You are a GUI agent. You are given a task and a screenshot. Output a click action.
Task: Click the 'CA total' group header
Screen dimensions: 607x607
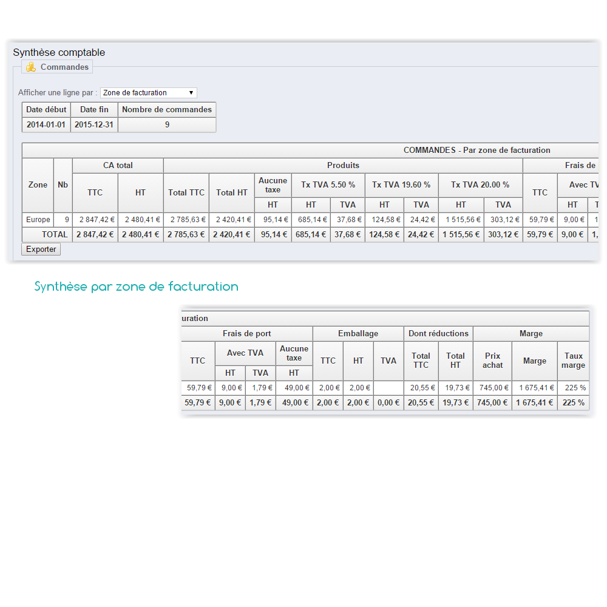118,166
